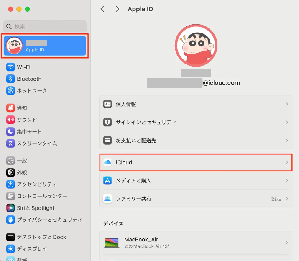Screen dimensions: 299x261
Task: Click the 通知 bell icon
Action: tap(10, 108)
